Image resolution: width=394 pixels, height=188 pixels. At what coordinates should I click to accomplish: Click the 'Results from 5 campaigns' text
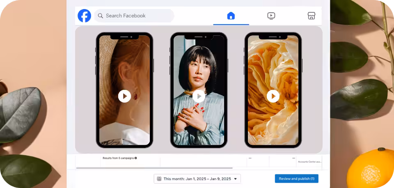[118, 158]
